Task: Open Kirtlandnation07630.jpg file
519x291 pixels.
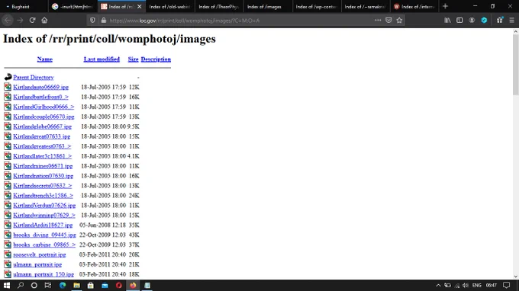Action: [x=43, y=176]
